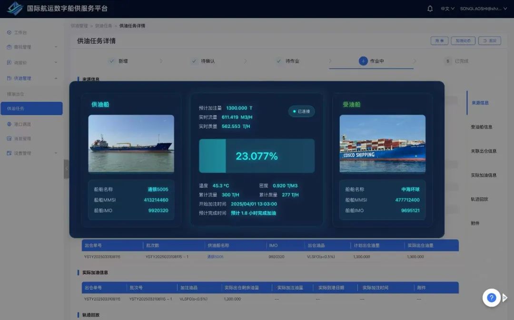Screen dimensions: 514x320
Task: Expand the 商机管理 submenu chevron
Action: tap(56, 47)
